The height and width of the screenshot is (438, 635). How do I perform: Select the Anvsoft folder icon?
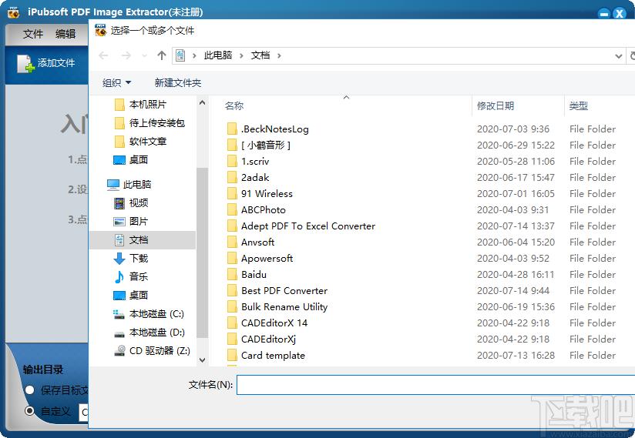(232, 242)
